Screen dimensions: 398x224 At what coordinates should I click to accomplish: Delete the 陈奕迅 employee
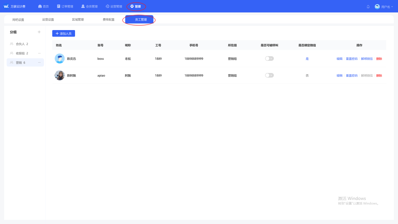click(379, 59)
